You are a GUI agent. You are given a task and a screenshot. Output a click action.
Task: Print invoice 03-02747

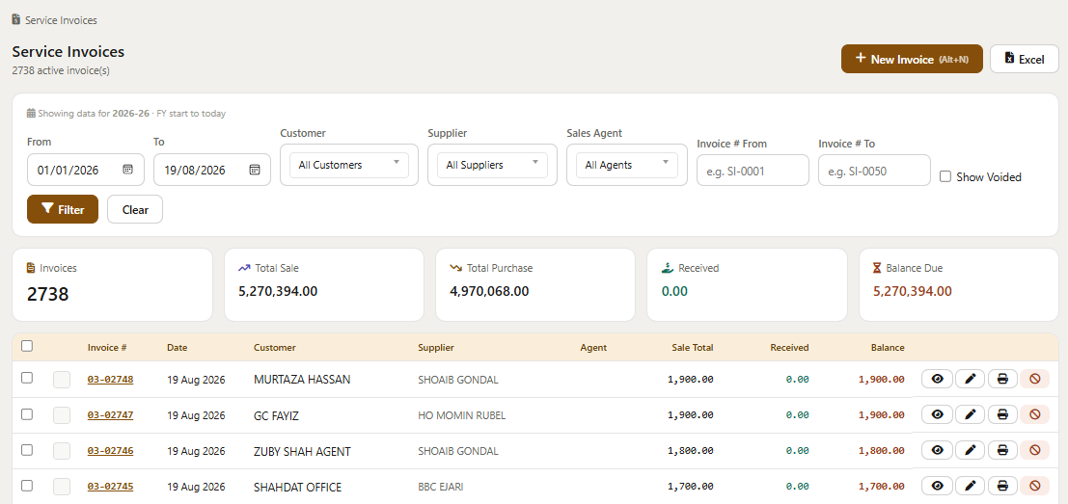tap(1002, 414)
